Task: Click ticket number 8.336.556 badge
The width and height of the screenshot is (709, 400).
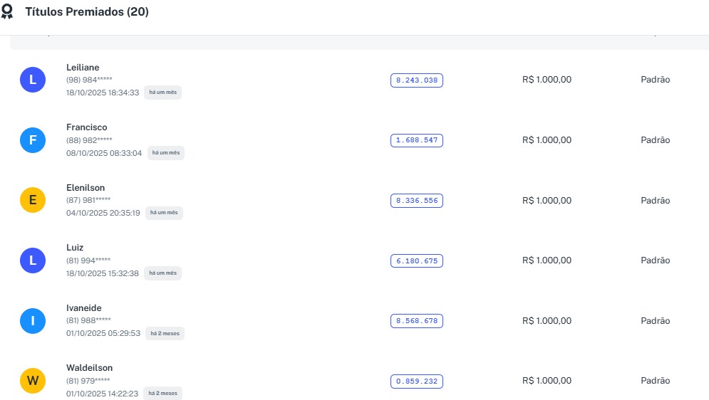Action: pos(417,201)
